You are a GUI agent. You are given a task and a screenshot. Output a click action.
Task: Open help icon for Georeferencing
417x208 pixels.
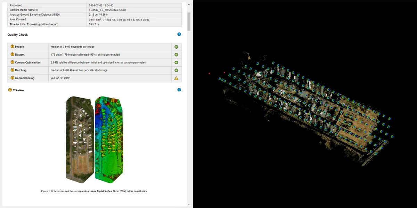(x=12, y=78)
